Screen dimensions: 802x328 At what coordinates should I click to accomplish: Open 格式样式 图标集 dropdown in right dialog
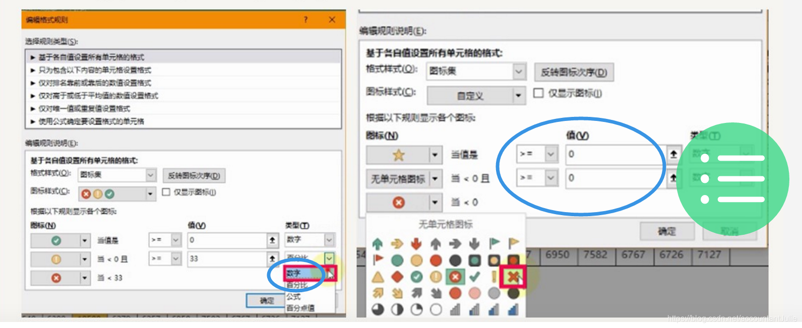click(x=519, y=72)
